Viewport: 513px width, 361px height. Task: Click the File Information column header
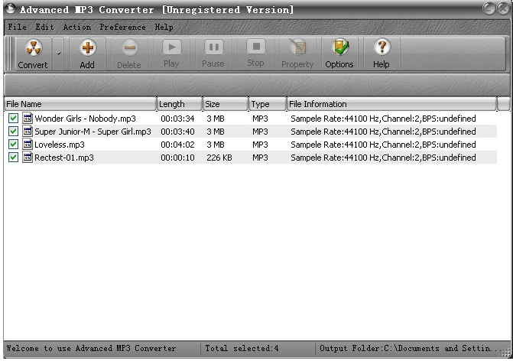pyautogui.click(x=392, y=104)
